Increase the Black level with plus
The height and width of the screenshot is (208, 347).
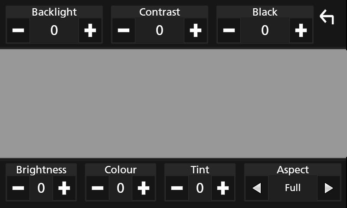[x=301, y=30]
